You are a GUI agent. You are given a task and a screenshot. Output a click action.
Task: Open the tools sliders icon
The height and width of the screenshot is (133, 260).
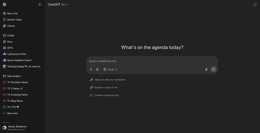pos(97,69)
